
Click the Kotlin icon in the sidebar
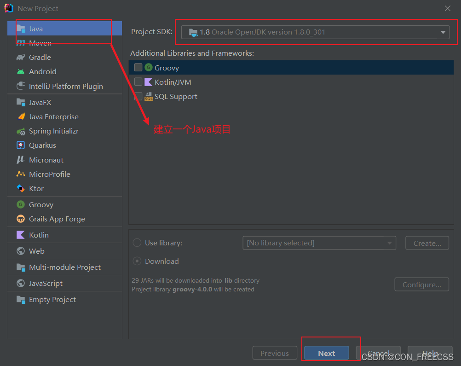click(x=21, y=235)
